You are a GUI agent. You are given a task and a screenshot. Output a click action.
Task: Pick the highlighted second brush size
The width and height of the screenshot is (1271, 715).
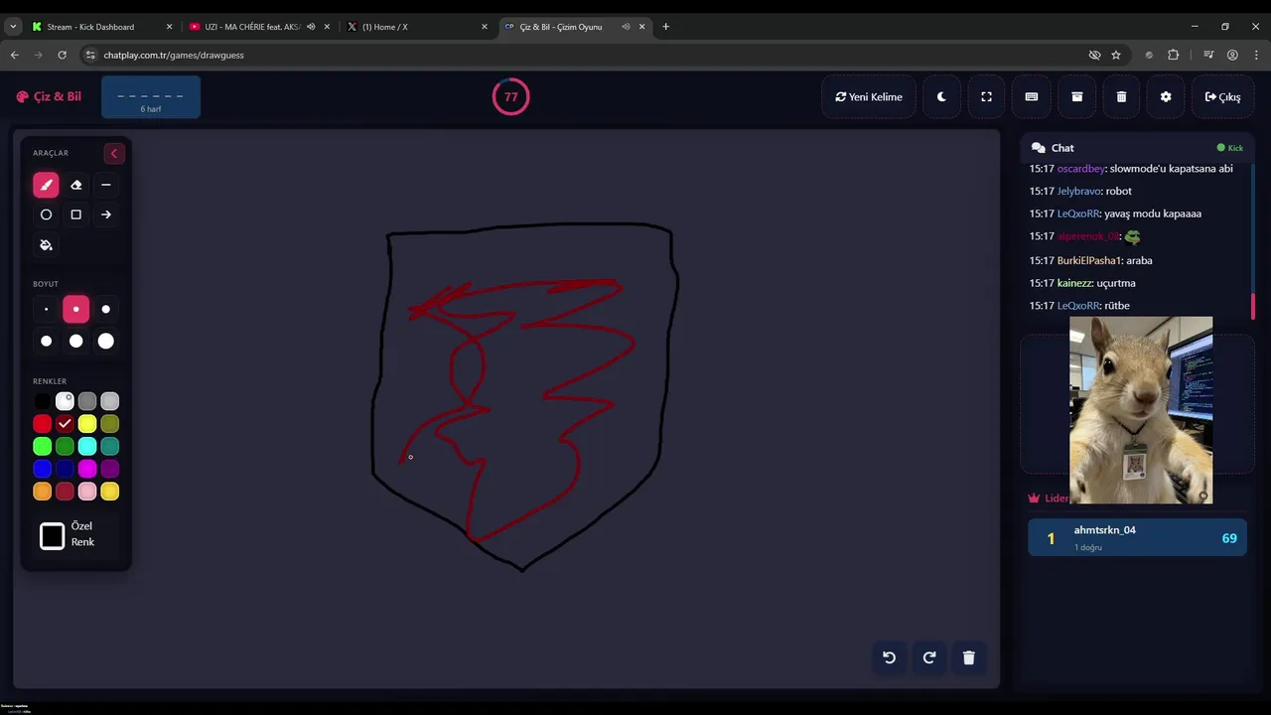click(x=75, y=310)
